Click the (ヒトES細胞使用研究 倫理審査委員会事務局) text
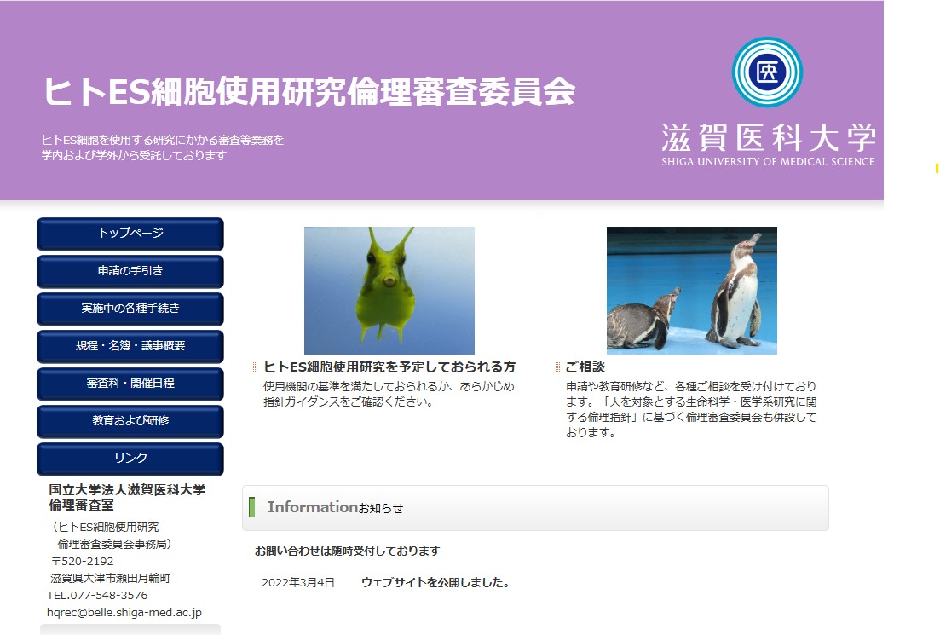The width and height of the screenshot is (940, 635). tap(112, 535)
